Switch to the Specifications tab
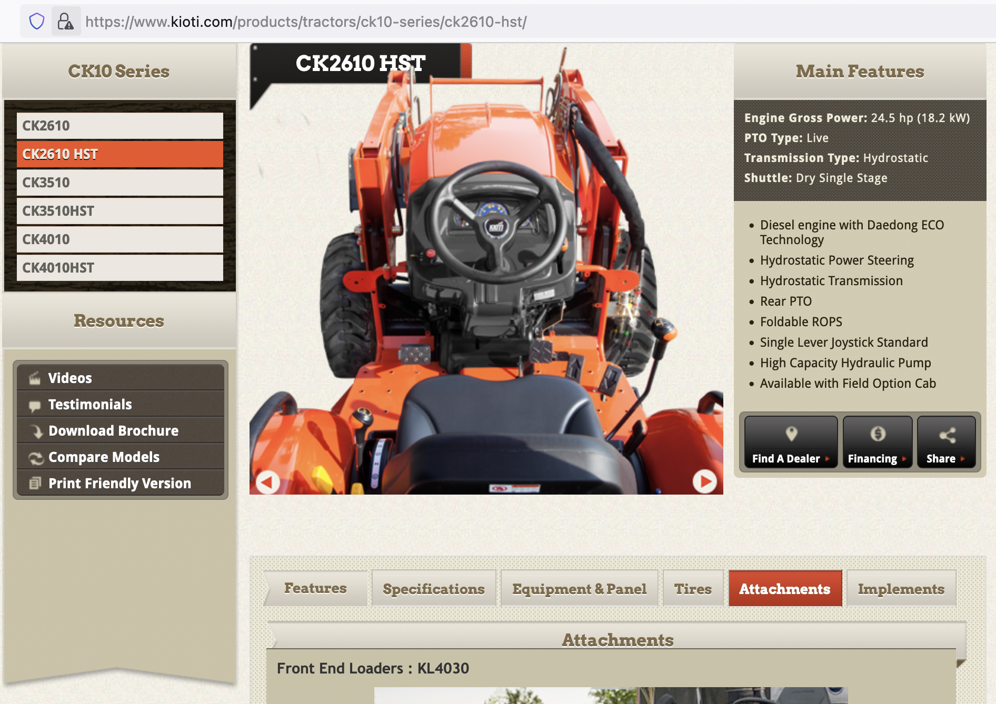Screen dimensions: 996x704 click(x=434, y=589)
